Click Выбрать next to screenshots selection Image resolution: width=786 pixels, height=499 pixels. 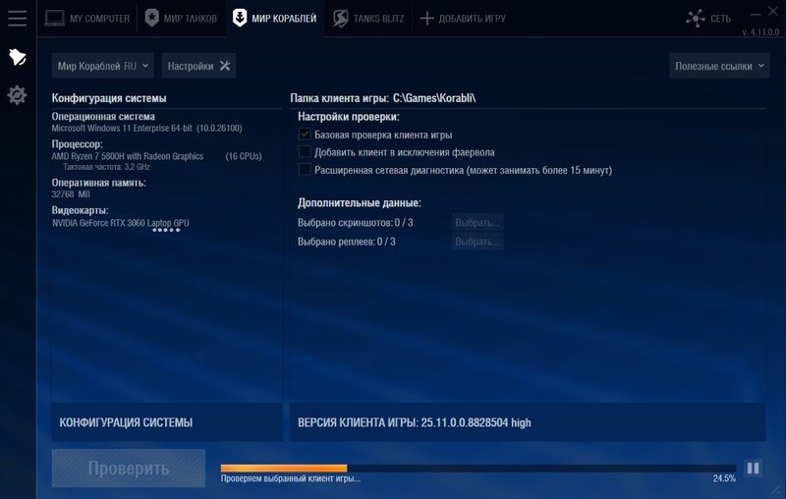pyautogui.click(x=477, y=223)
